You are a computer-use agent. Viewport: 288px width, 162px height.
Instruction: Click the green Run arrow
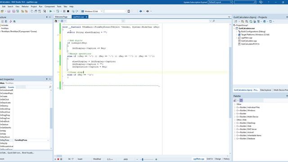click(x=51, y=11)
